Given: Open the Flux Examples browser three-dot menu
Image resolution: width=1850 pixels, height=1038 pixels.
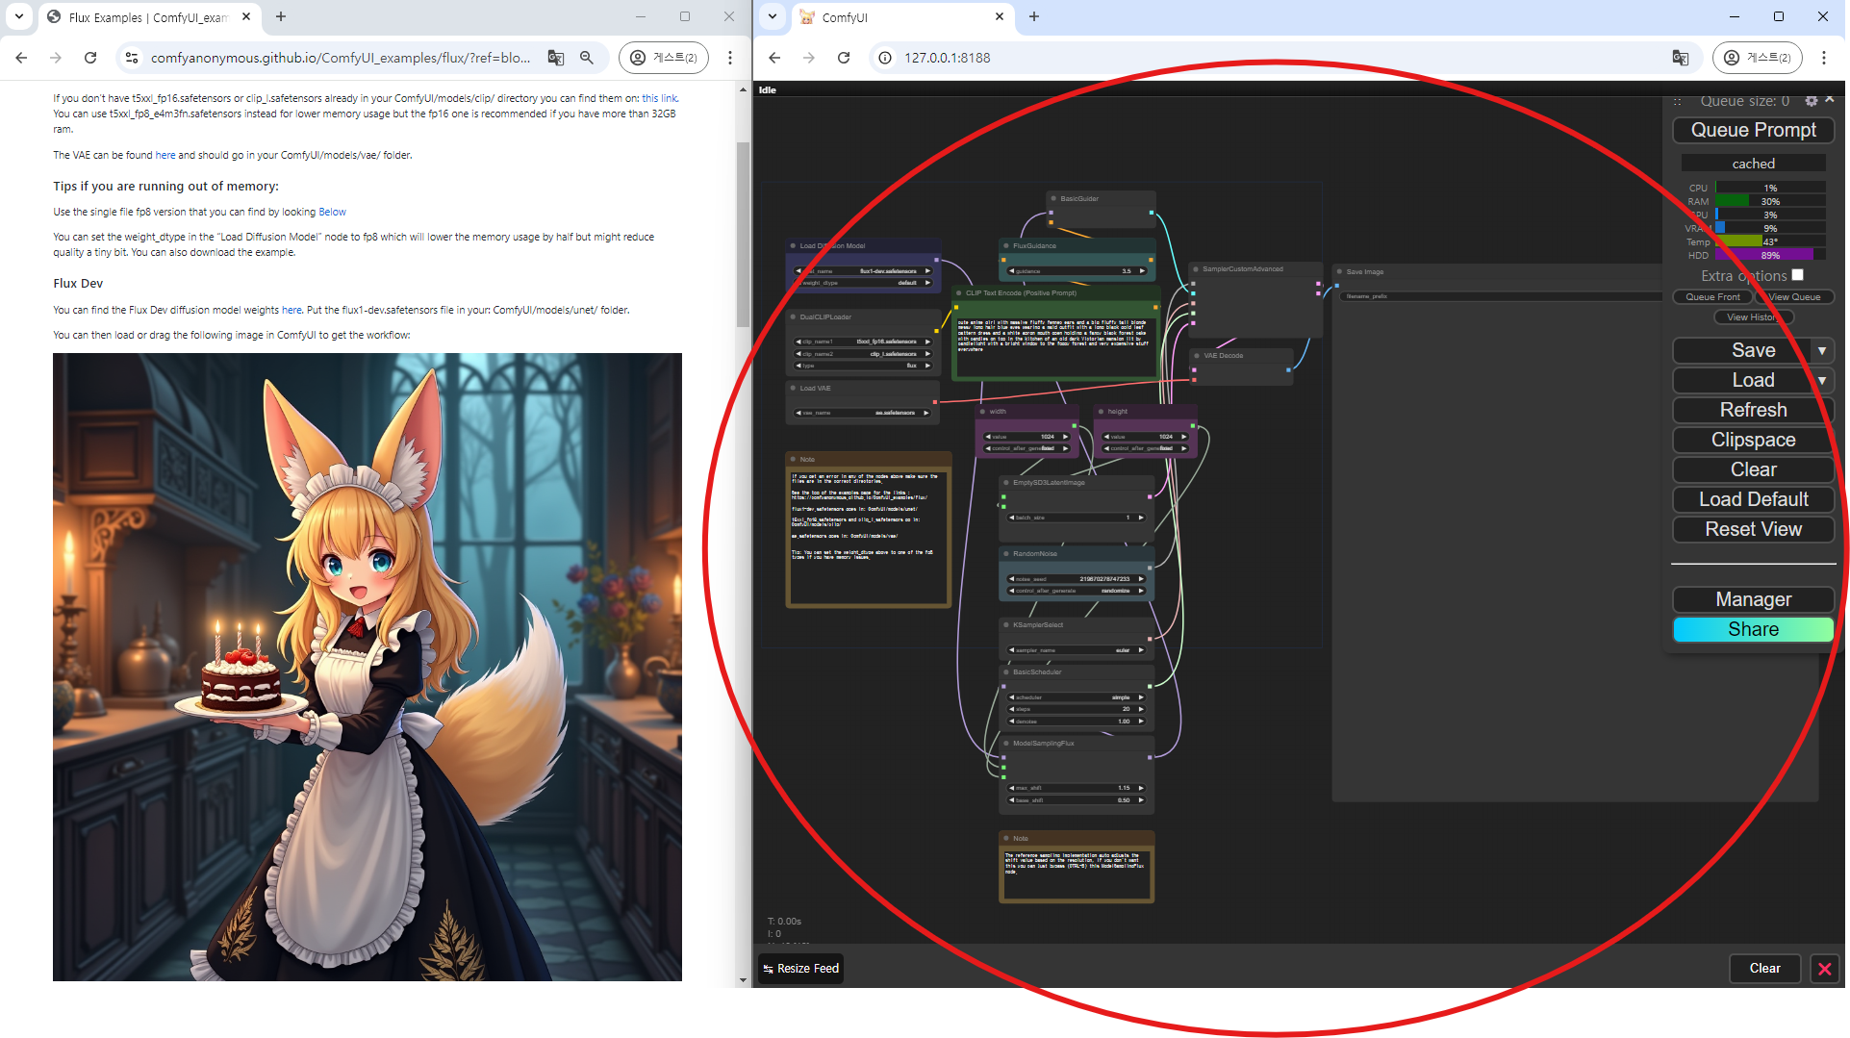Looking at the screenshot, I should [x=730, y=58].
